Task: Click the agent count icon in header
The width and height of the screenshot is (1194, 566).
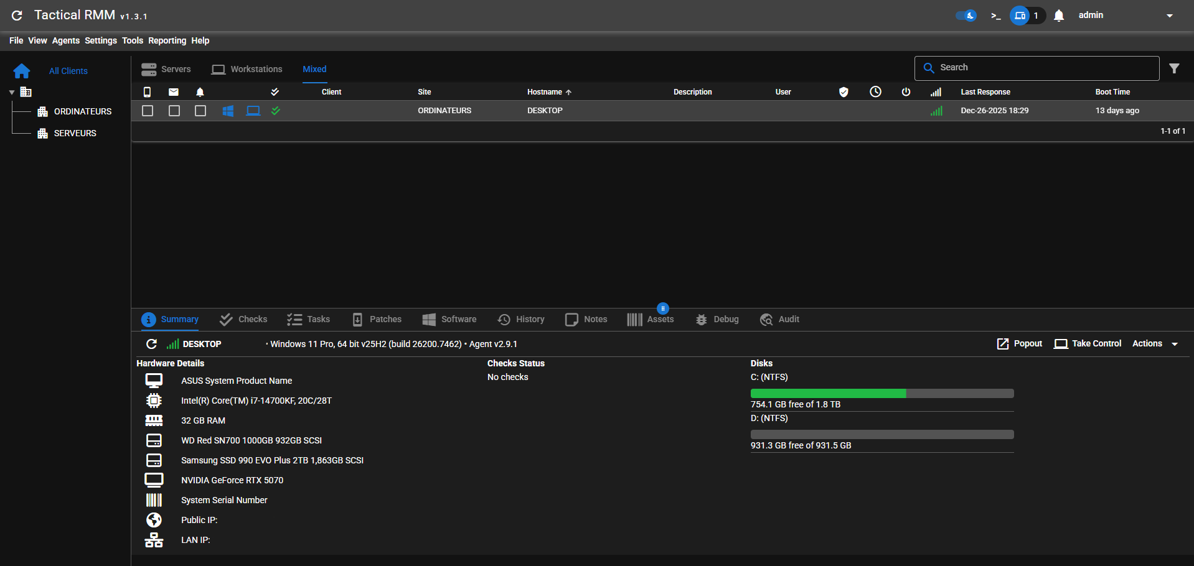Action: point(1020,16)
